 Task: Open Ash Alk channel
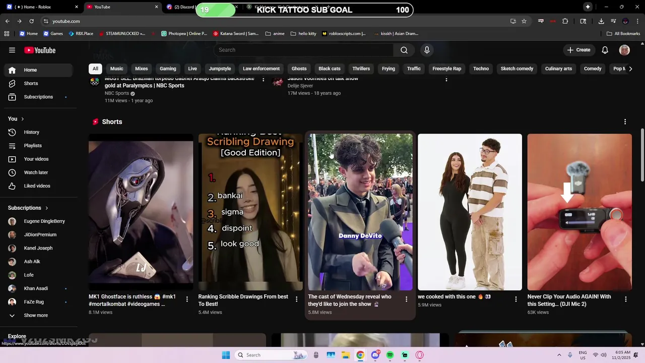38,262
